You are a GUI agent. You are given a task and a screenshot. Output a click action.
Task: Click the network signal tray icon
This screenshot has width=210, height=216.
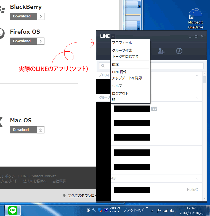(166, 211)
